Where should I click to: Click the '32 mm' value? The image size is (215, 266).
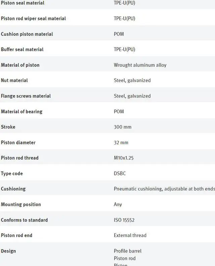tap(121, 143)
